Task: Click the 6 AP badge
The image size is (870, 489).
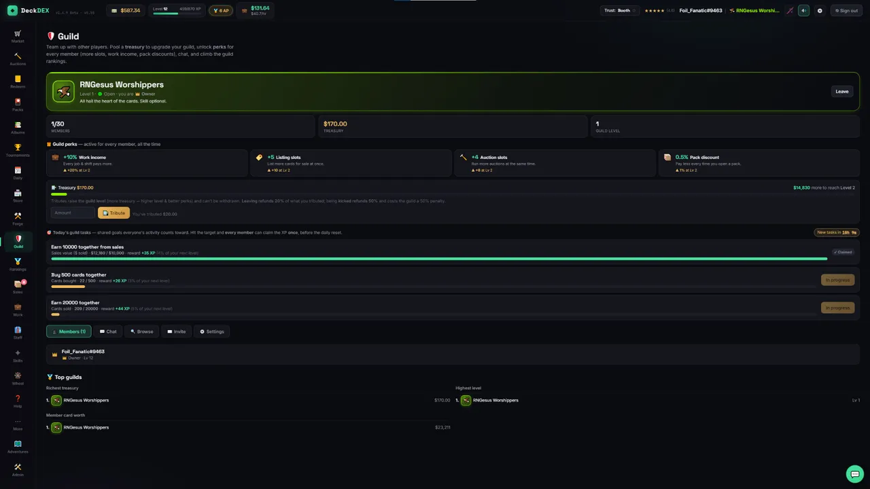Action: click(221, 10)
